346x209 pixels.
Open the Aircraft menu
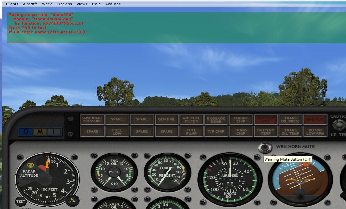[x=30, y=4]
